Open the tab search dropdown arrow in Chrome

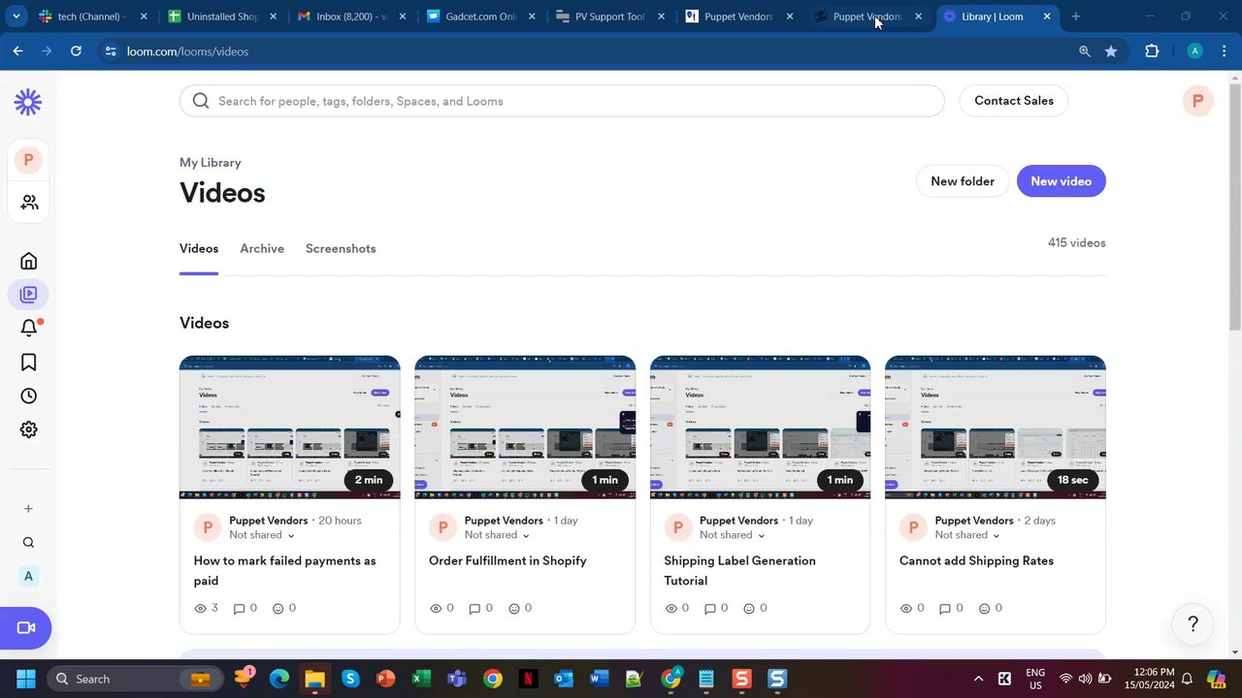coord(16,16)
